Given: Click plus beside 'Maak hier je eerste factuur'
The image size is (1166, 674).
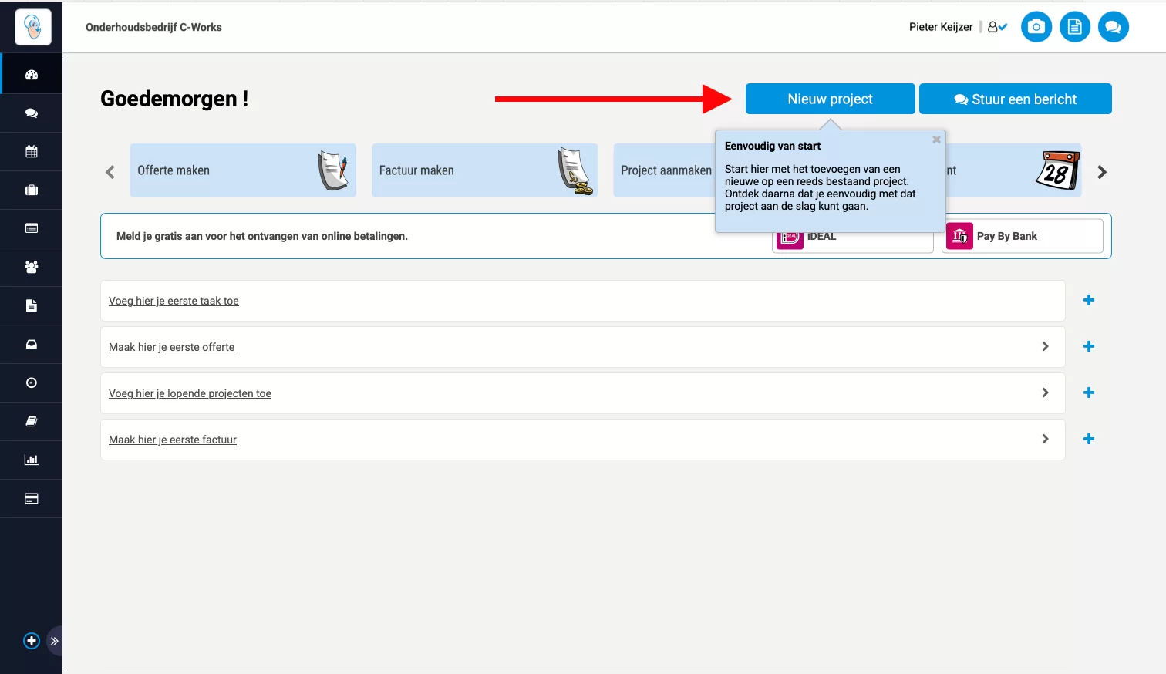Looking at the screenshot, I should click(x=1088, y=439).
